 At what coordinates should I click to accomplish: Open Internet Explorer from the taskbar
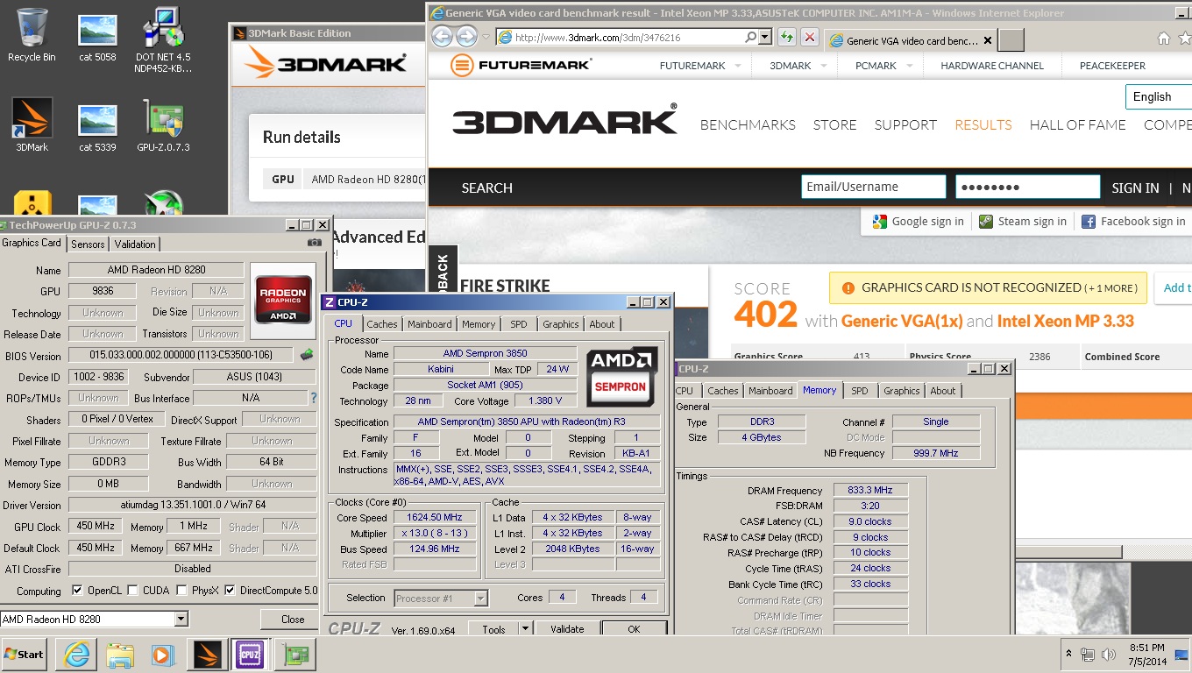[75, 655]
